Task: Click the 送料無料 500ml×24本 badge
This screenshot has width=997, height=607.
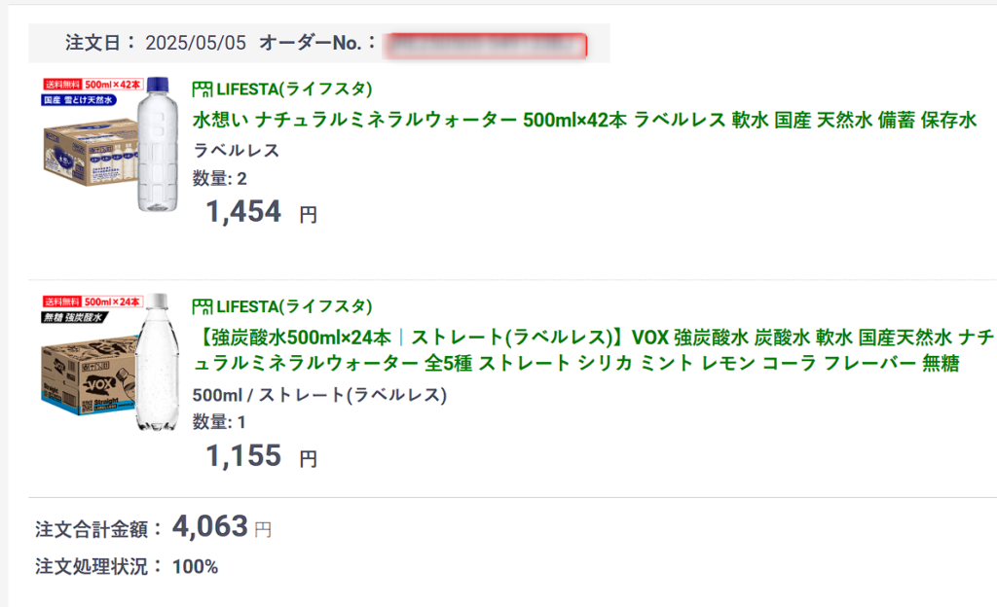Action: (92, 302)
